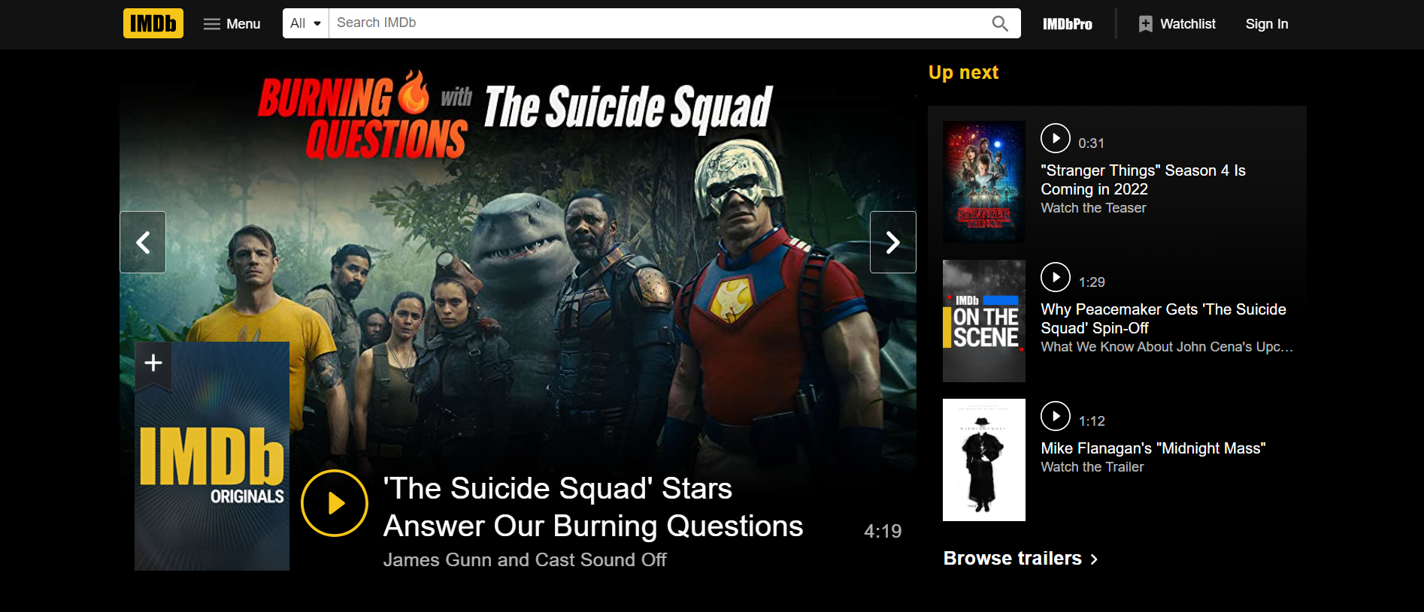The width and height of the screenshot is (1424, 612).
Task: Open 'The Suicide Squad' Stars Answer headline
Action: pyautogui.click(x=593, y=508)
